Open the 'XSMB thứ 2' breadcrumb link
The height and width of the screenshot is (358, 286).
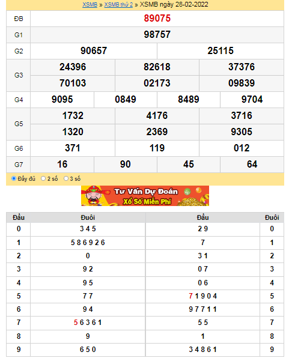click(x=118, y=5)
